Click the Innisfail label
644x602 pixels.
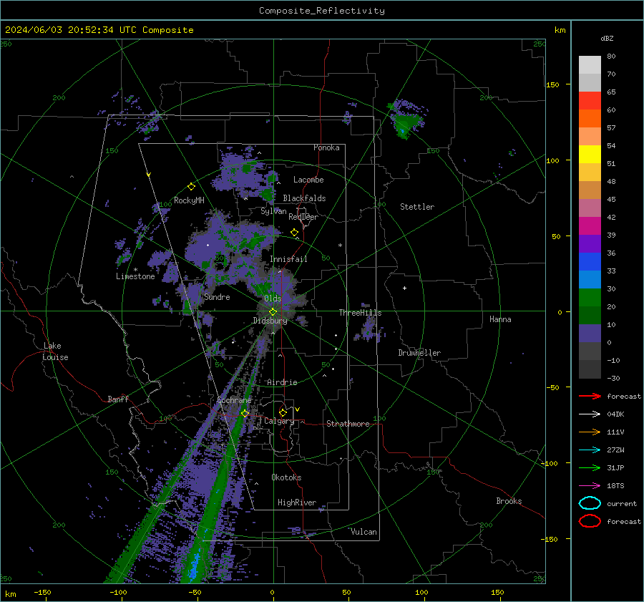(x=288, y=259)
